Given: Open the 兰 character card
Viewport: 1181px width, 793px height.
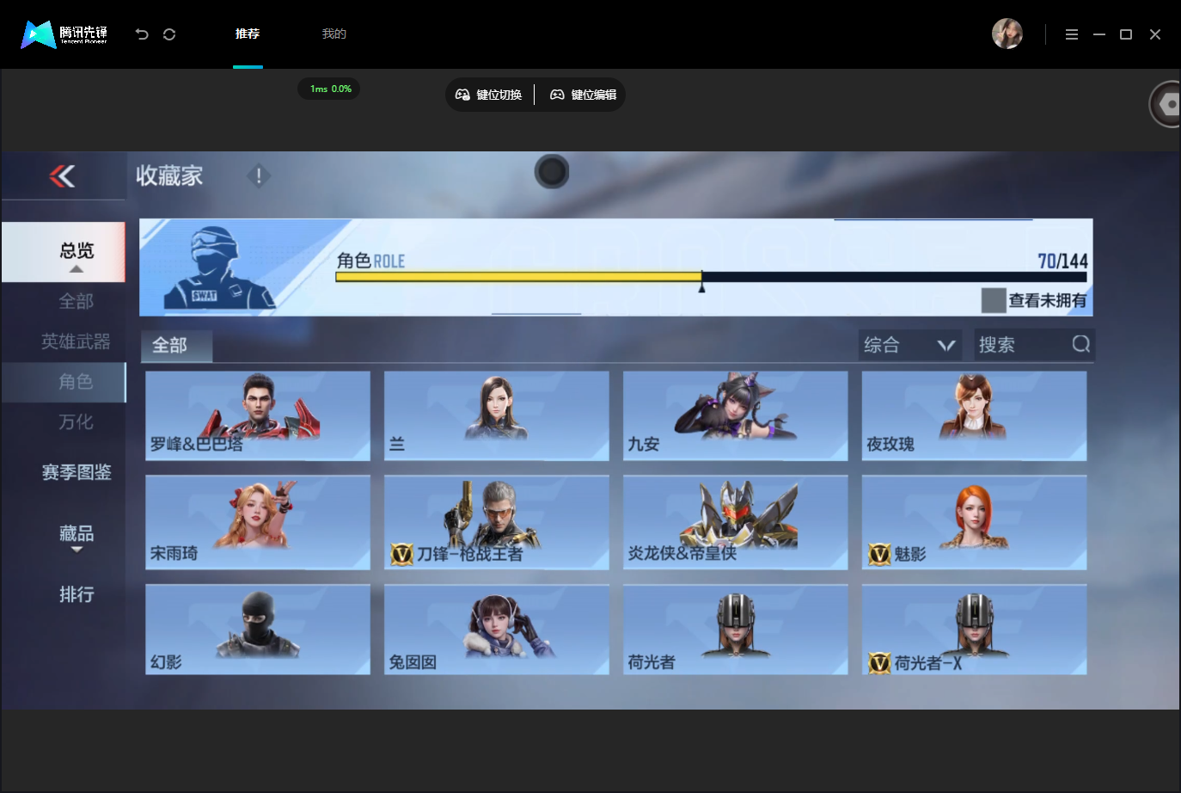Looking at the screenshot, I should pos(497,415).
